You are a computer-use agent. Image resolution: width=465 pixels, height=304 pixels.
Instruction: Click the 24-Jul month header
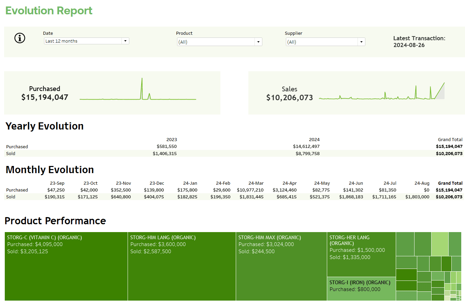click(390, 183)
